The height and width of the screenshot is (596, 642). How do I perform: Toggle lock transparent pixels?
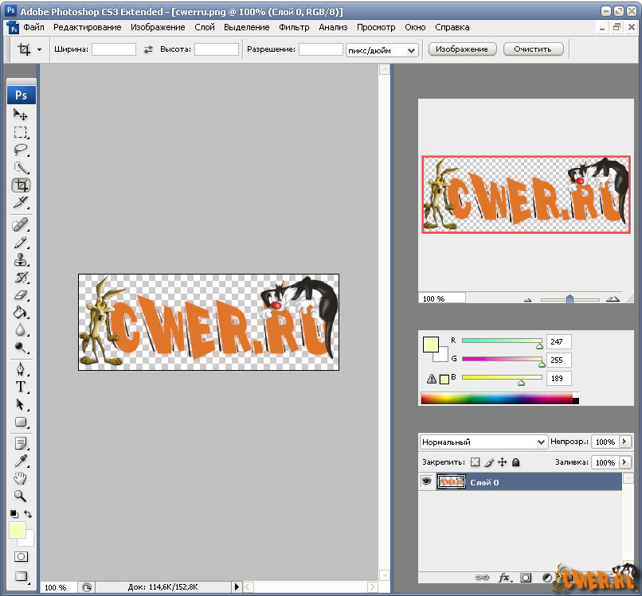(475, 462)
